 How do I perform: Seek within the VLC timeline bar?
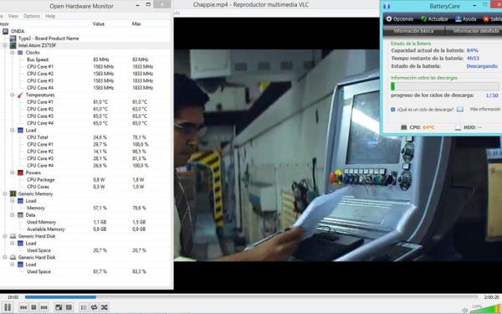[x=251, y=297]
